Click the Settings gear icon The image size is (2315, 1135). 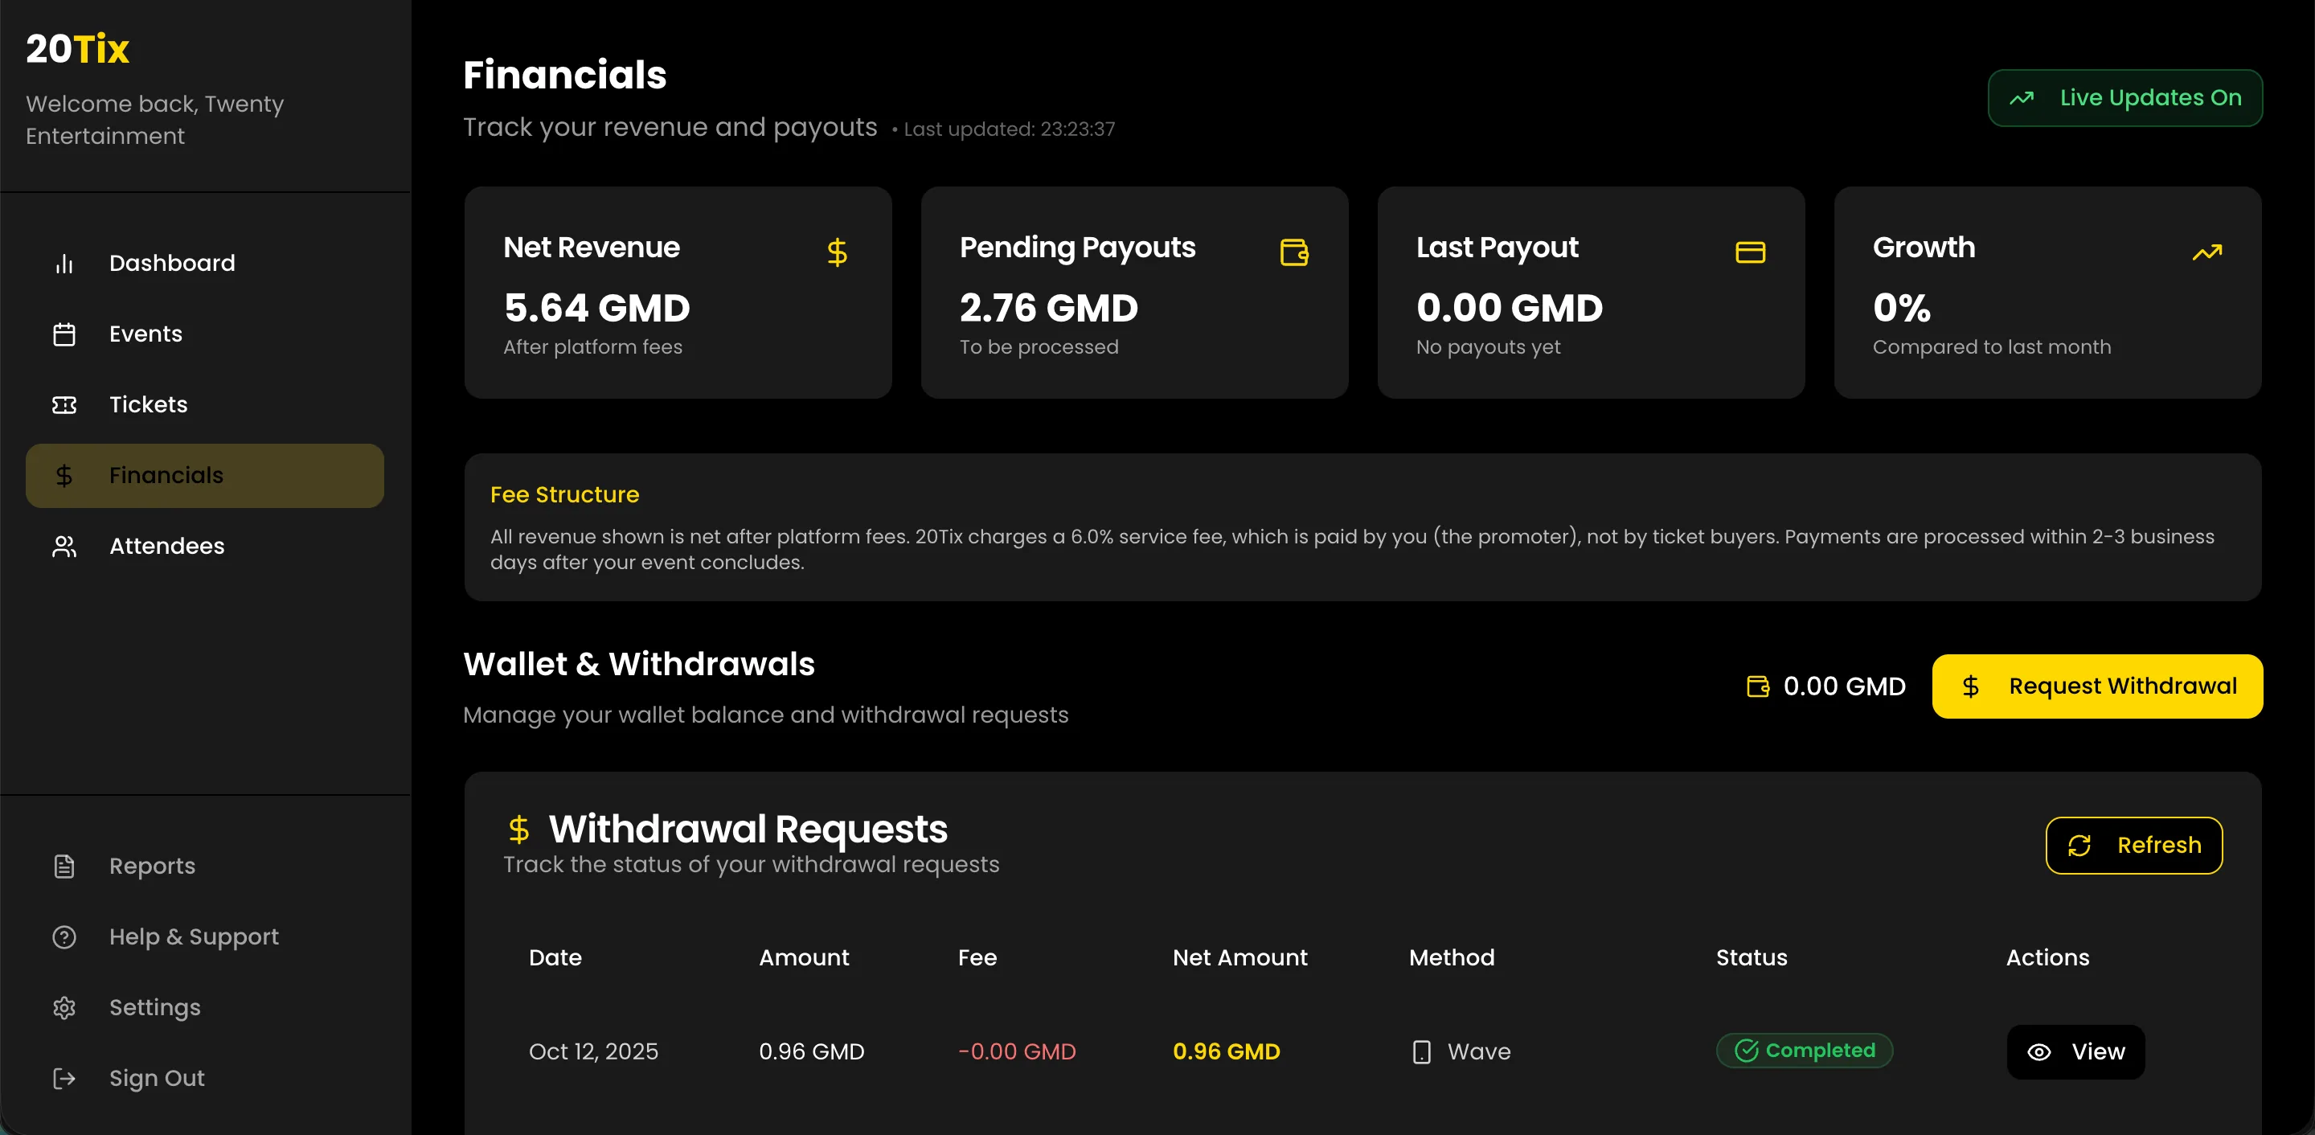point(64,1008)
